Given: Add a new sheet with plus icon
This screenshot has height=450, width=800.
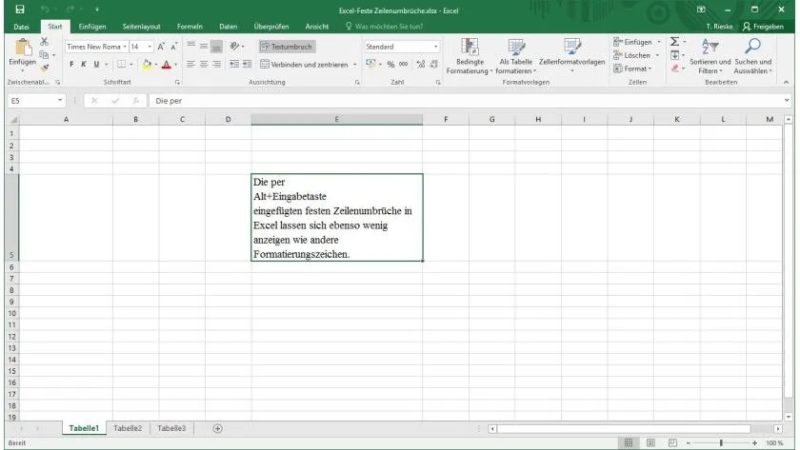Looking at the screenshot, I should (x=217, y=429).
